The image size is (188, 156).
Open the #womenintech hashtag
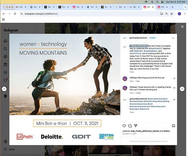pos(161,99)
